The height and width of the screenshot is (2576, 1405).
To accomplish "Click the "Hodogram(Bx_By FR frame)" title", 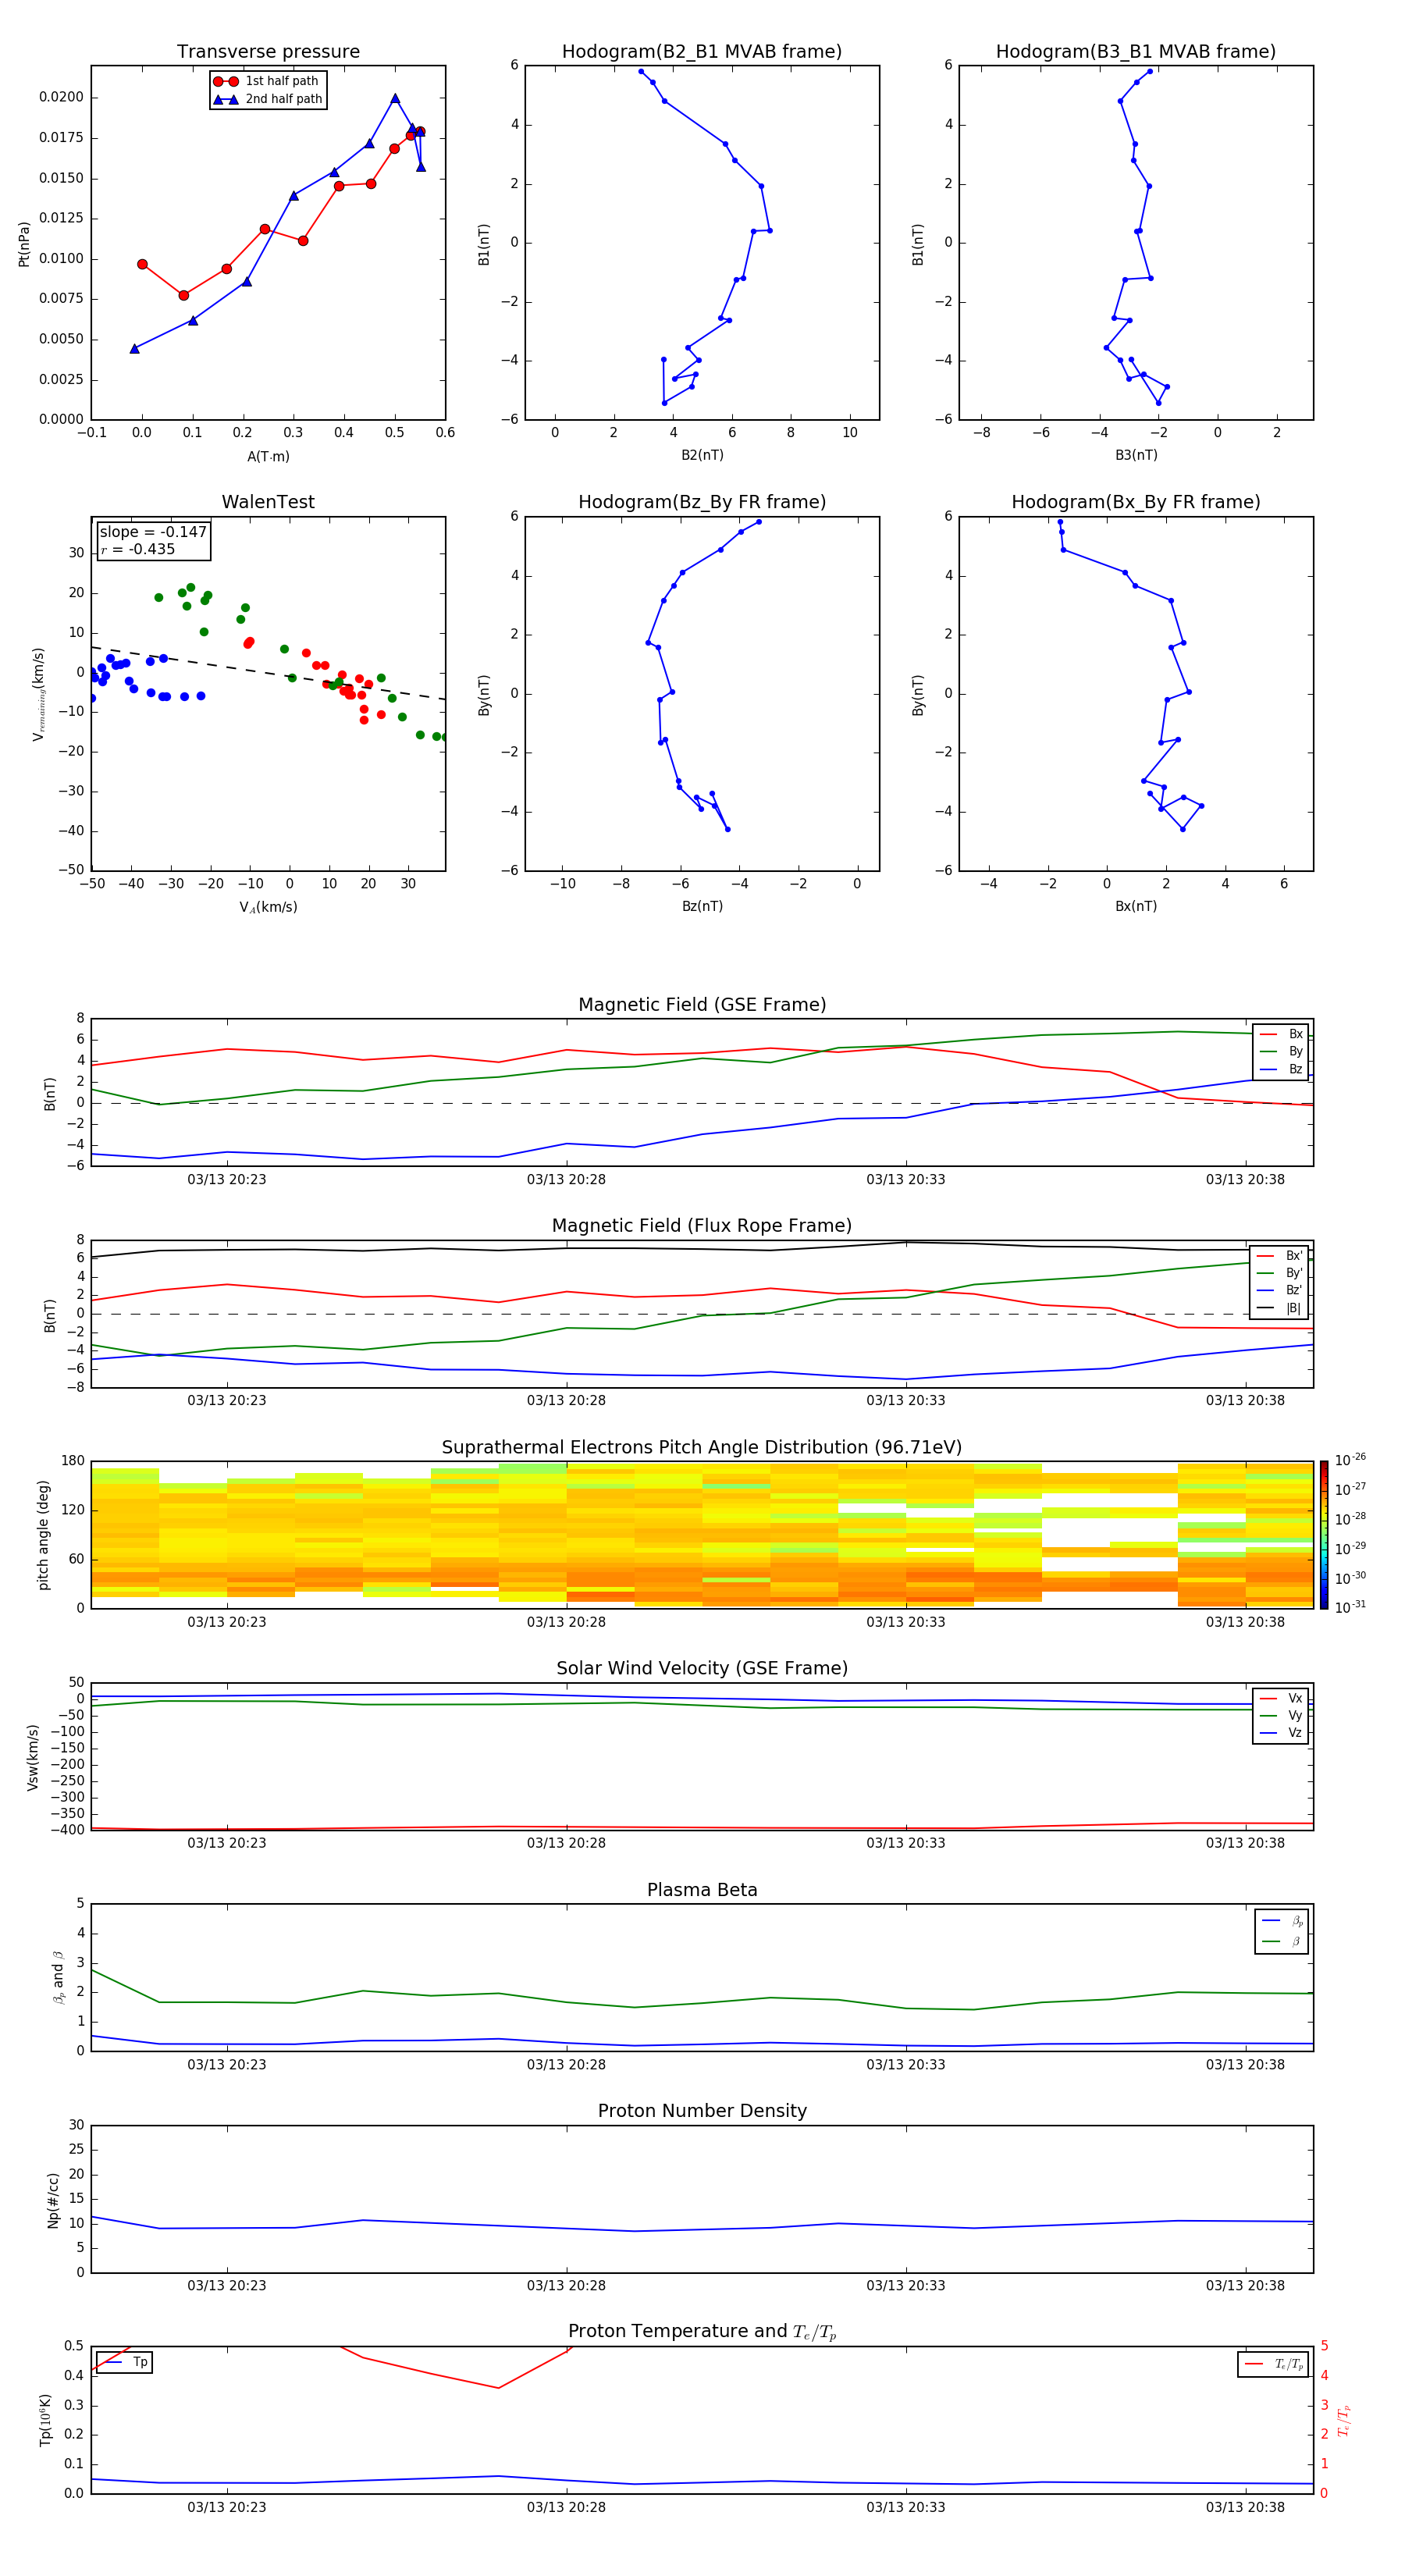I will click(x=1136, y=502).
